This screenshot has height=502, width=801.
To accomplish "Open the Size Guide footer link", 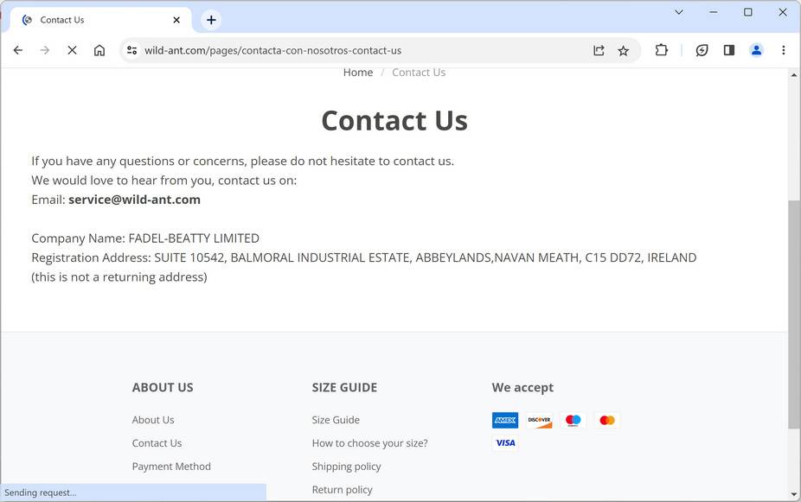I will coord(336,420).
